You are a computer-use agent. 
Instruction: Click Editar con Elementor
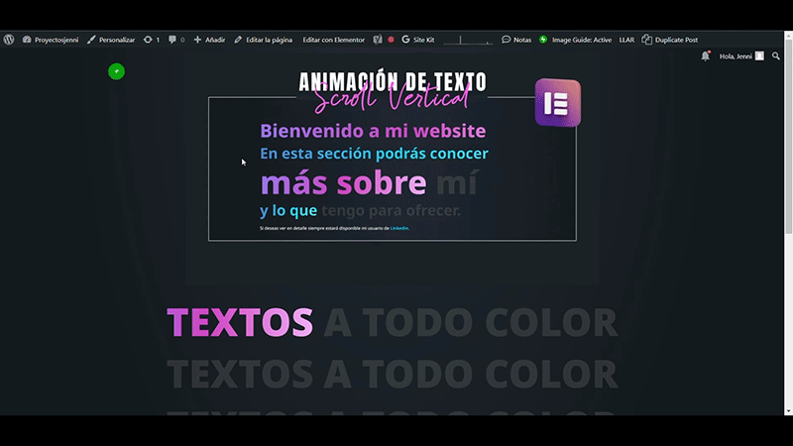[333, 40]
